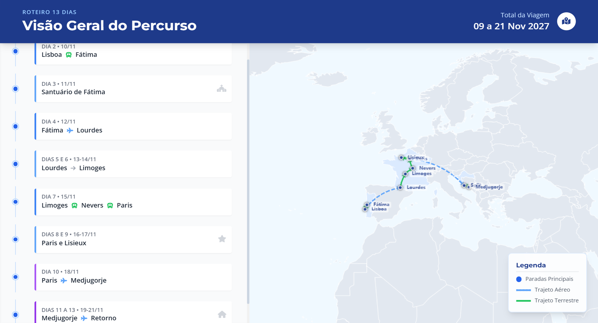Screen dimensions: 598x323
Task: Open the Dias 5 e 6 Lourdes–Limoges card
Action: [x=133, y=164]
